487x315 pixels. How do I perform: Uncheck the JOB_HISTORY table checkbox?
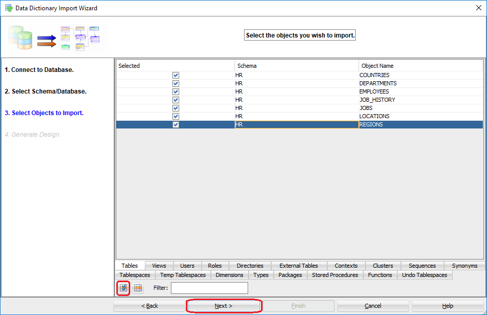176,100
